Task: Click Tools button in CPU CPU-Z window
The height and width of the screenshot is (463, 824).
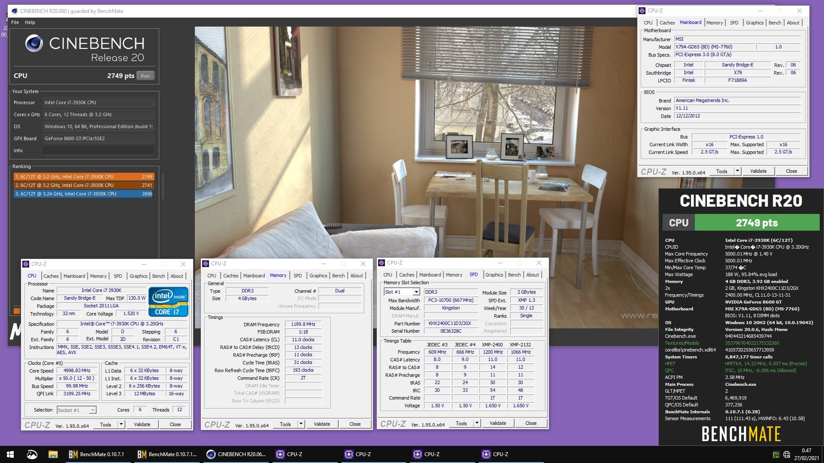Action: coord(106,424)
